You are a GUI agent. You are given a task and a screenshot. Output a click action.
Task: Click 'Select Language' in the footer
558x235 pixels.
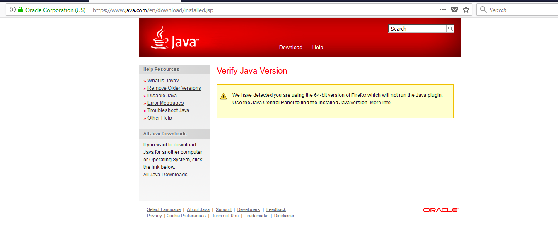[164, 210]
